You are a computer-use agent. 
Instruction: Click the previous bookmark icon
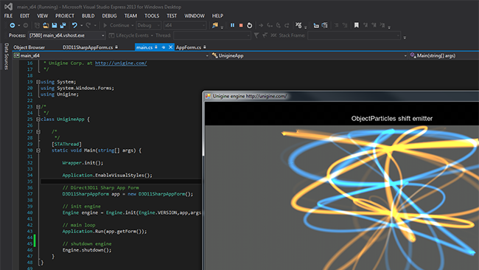pos(366,25)
